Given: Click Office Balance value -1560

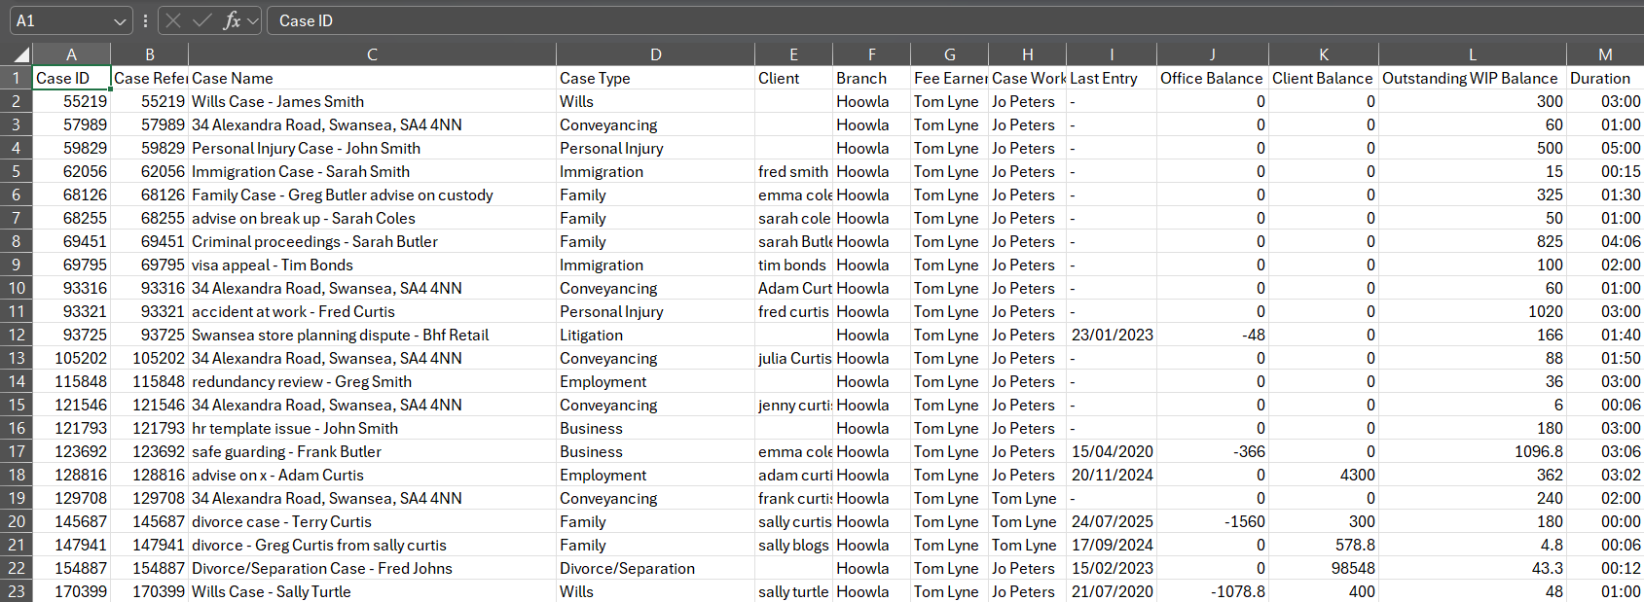Looking at the screenshot, I should (1212, 521).
